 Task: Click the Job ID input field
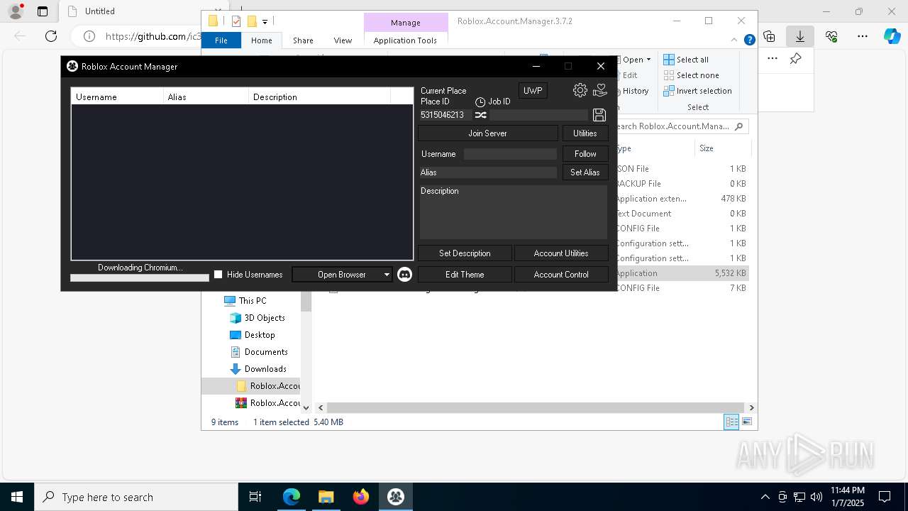coord(539,115)
